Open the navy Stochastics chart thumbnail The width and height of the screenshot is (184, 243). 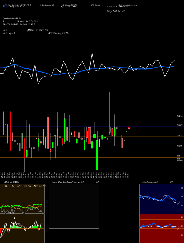(162, 199)
